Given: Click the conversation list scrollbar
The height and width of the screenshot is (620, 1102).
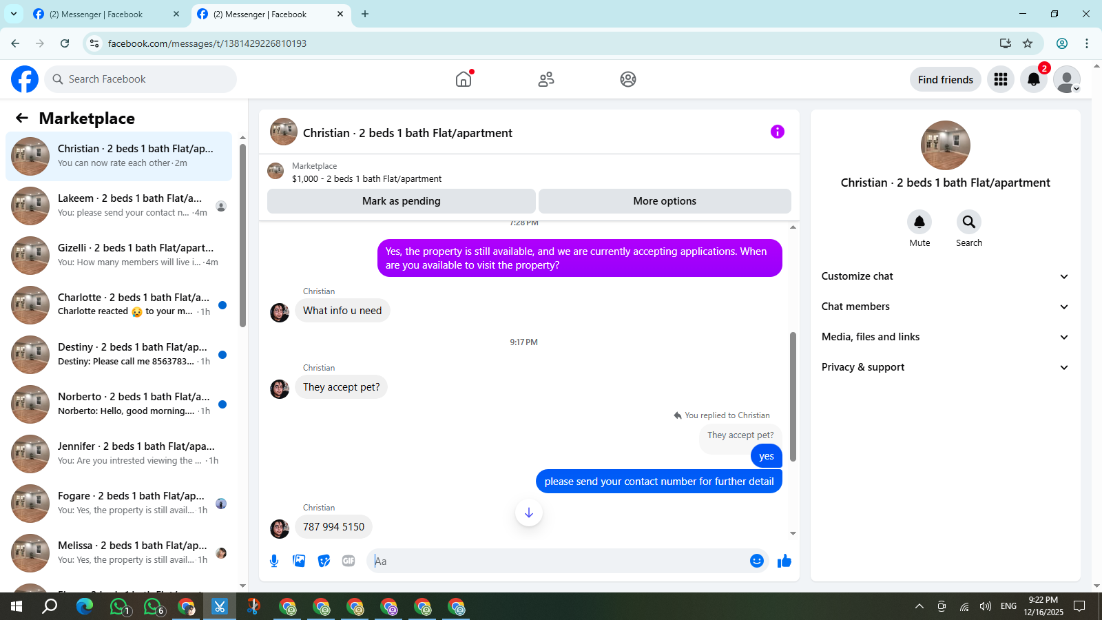Looking at the screenshot, I should coord(242,234).
